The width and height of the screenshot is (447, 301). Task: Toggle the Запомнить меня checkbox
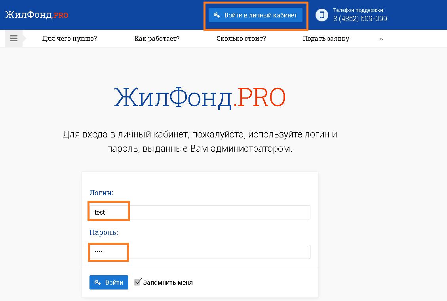(x=137, y=282)
